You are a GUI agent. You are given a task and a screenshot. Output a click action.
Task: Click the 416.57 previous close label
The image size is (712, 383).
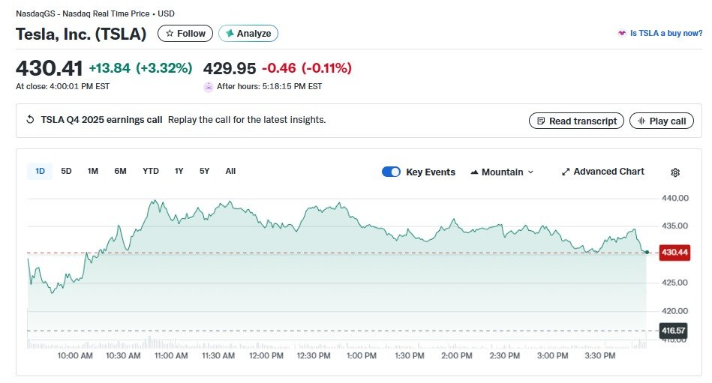point(673,331)
